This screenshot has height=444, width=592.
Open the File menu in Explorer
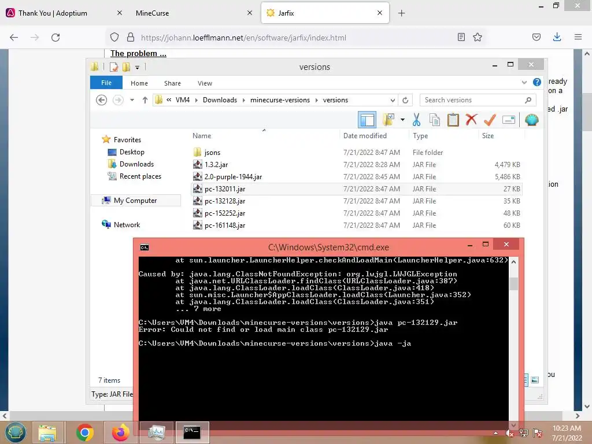[106, 83]
